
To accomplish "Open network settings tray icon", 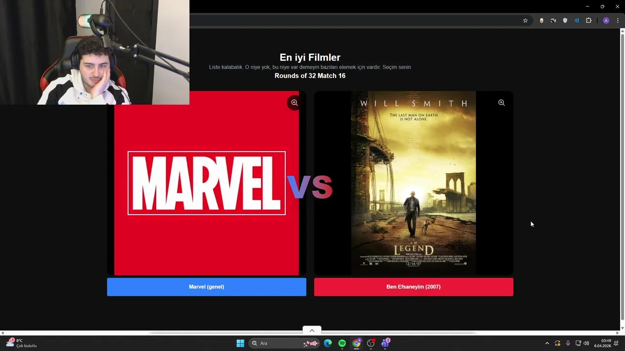I will (x=578, y=343).
